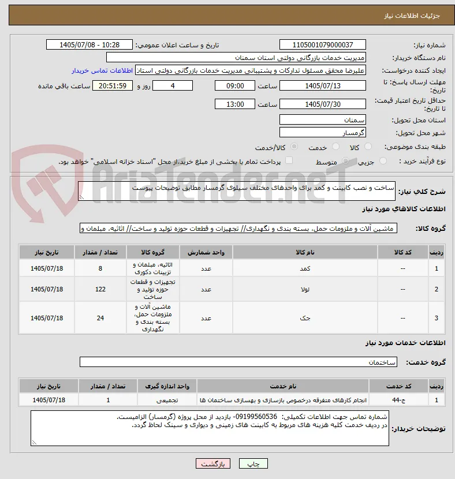
Task: Click the remaining days field showing 4
Action: pyautogui.click(x=173, y=85)
